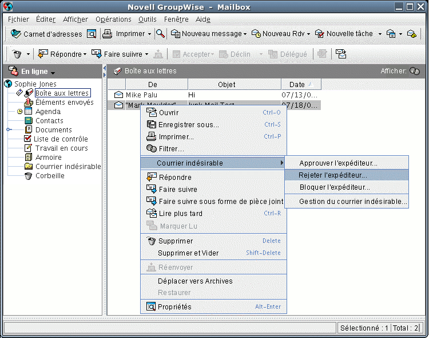The height and width of the screenshot is (338, 429).
Task: Select Sophie Jones root folder
Action: (x=35, y=84)
